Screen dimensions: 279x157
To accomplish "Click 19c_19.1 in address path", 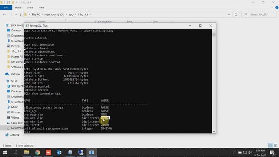I will pyautogui.click(x=83, y=14).
